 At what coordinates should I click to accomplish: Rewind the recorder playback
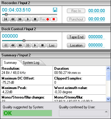pyautogui.click(x=13, y=19)
